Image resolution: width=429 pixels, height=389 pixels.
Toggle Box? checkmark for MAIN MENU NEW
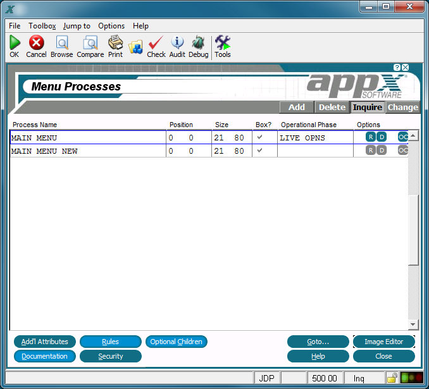pyautogui.click(x=259, y=150)
